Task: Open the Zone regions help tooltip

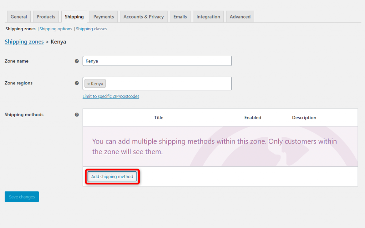Action: tap(77, 83)
